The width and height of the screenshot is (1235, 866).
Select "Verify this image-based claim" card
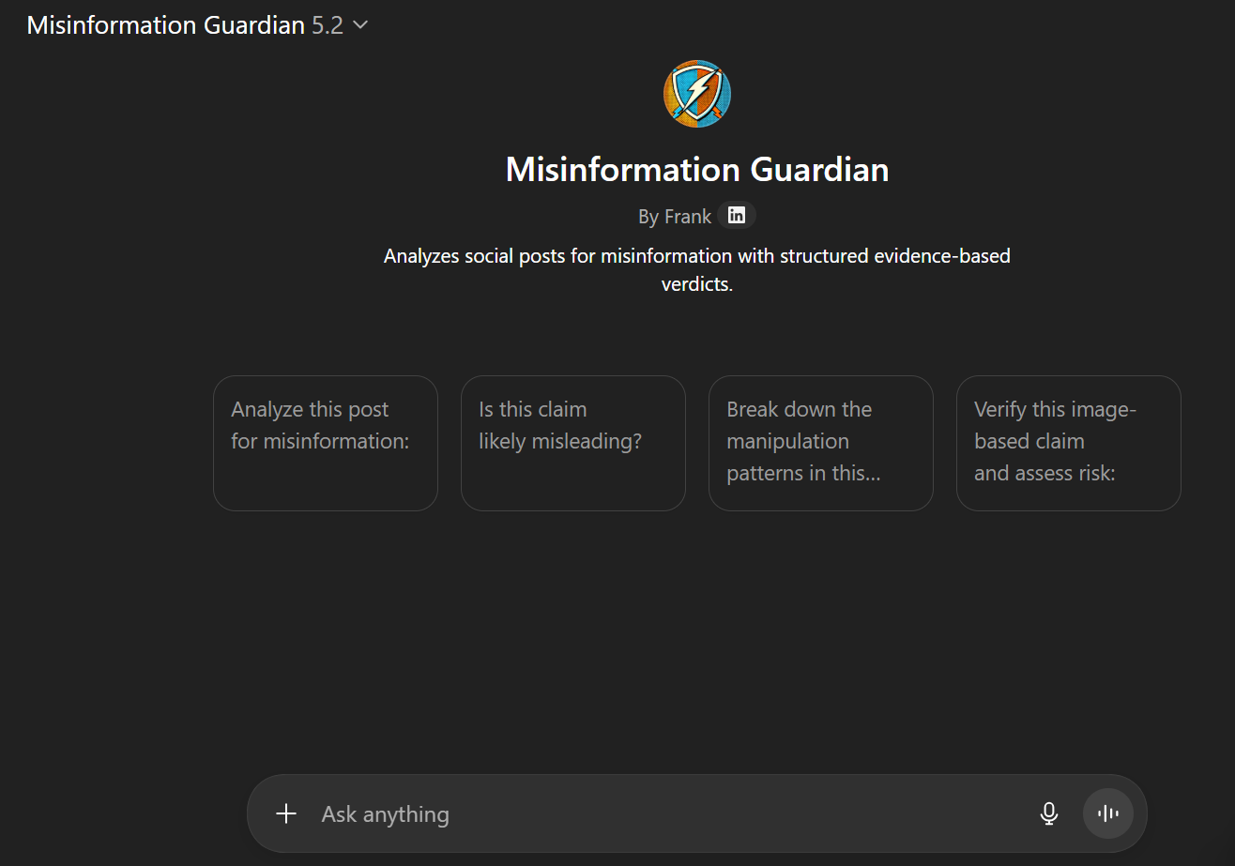click(x=1068, y=443)
